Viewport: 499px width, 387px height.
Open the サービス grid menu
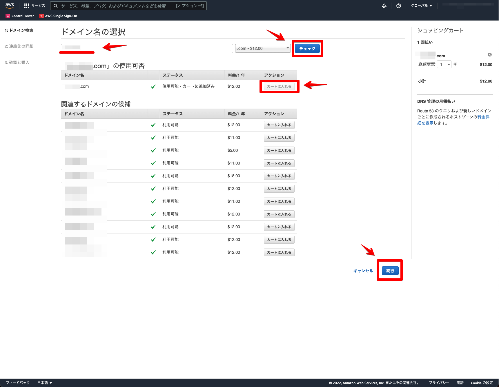35,6
